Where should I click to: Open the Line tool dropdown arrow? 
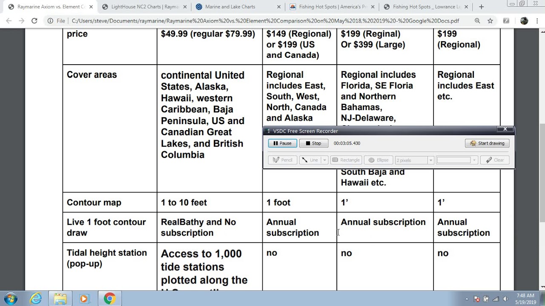click(x=324, y=160)
